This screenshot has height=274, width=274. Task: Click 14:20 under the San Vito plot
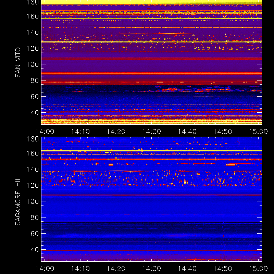(116, 132)
